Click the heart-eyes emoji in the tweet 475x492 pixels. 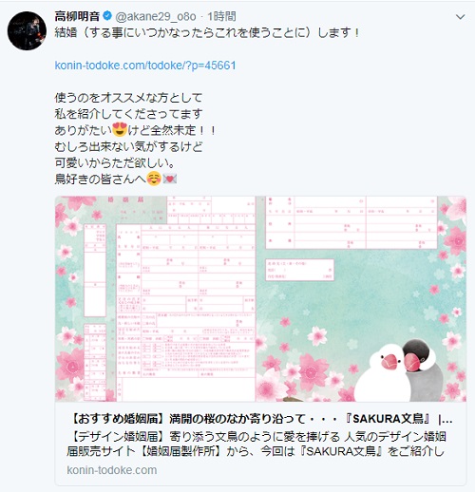(x=120, y=130)
